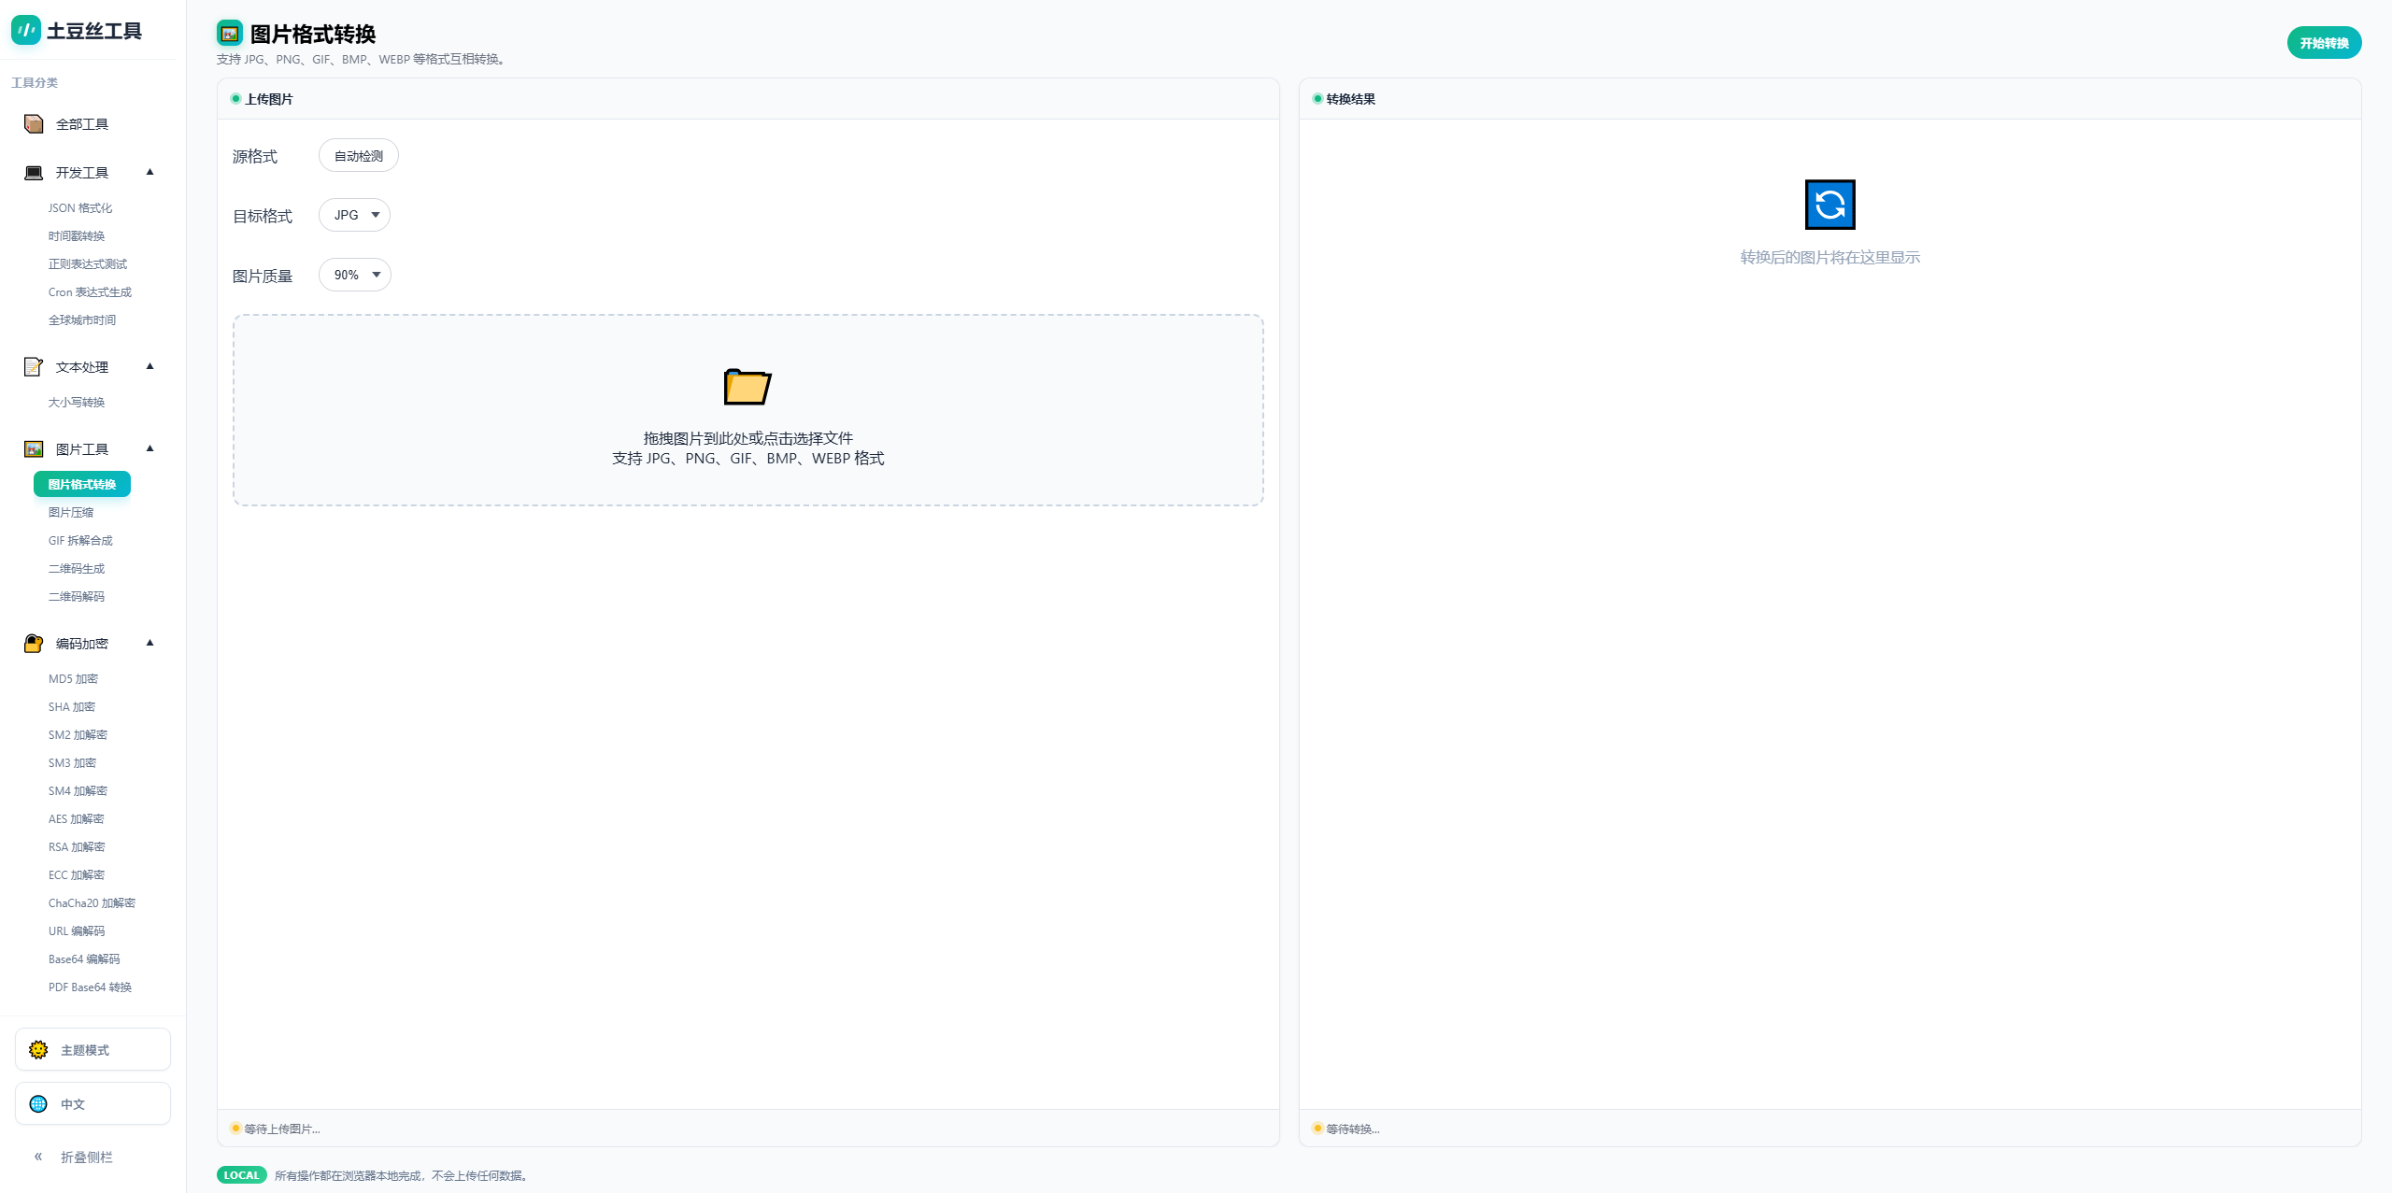Click the 开发工具 laptop icon
The image size is (2392, 1193).
point(34,173)
